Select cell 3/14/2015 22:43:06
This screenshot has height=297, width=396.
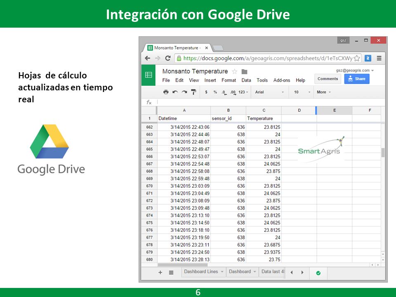[x=184, y=127]
